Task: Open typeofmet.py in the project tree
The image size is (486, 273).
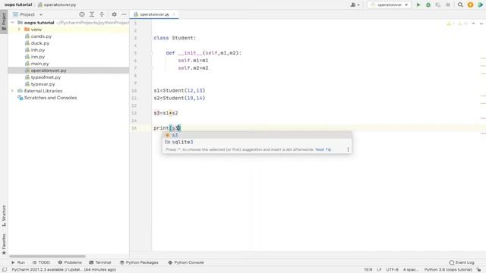Action: [46, 77]
